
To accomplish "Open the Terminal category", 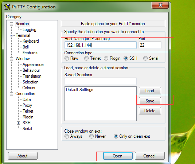I will pos(23,35).
